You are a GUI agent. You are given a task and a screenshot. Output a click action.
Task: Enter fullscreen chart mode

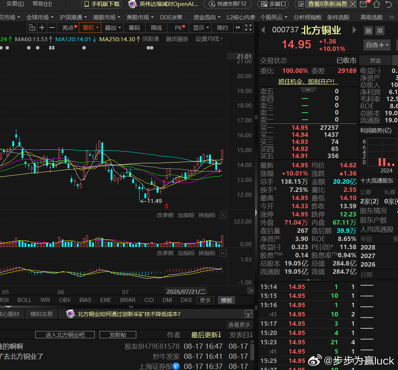tap(248, 28)
